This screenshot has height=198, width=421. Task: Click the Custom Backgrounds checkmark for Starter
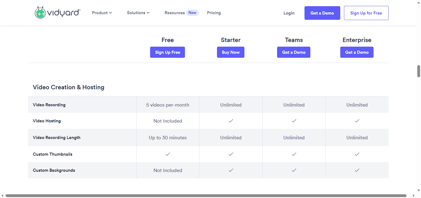[231, 170]
